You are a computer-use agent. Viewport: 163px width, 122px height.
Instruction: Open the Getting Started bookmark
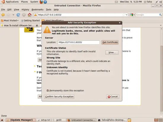(30, 20)
